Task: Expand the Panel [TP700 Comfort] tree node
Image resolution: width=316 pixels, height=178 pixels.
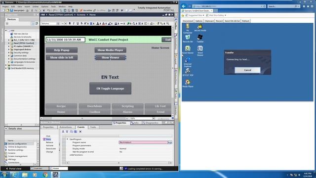Action: (x=9, y=43)
